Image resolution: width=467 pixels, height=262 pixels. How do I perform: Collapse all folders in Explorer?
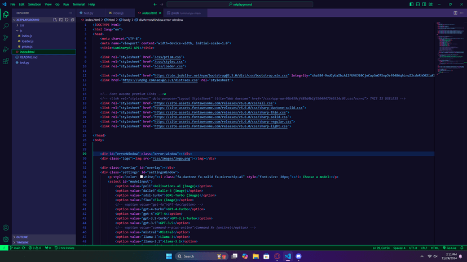[72, 20]
